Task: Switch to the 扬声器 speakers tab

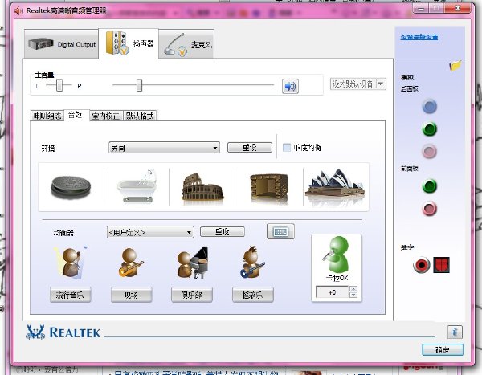Action: click(129, 43)
